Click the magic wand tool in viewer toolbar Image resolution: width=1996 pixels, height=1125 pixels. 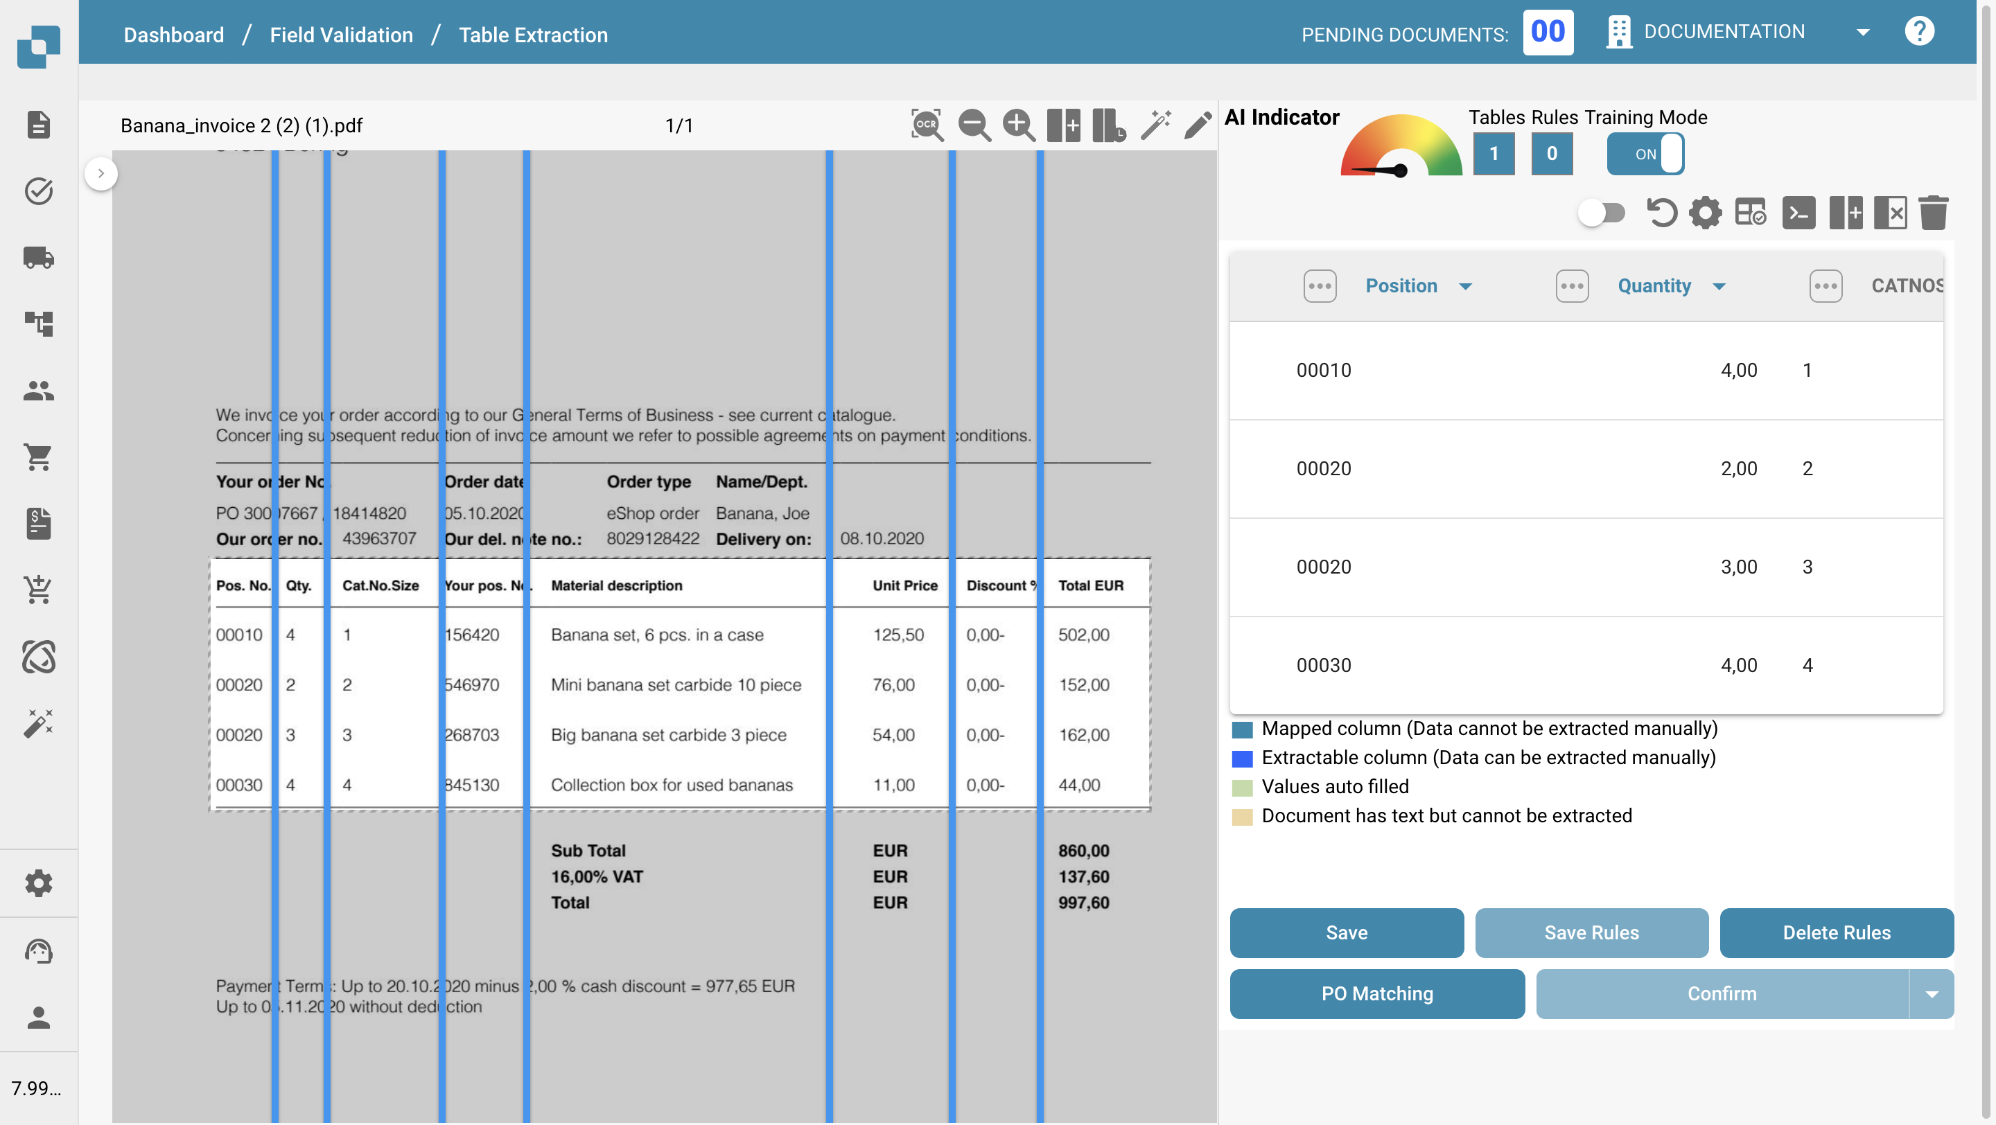[x=1155, y=125]
